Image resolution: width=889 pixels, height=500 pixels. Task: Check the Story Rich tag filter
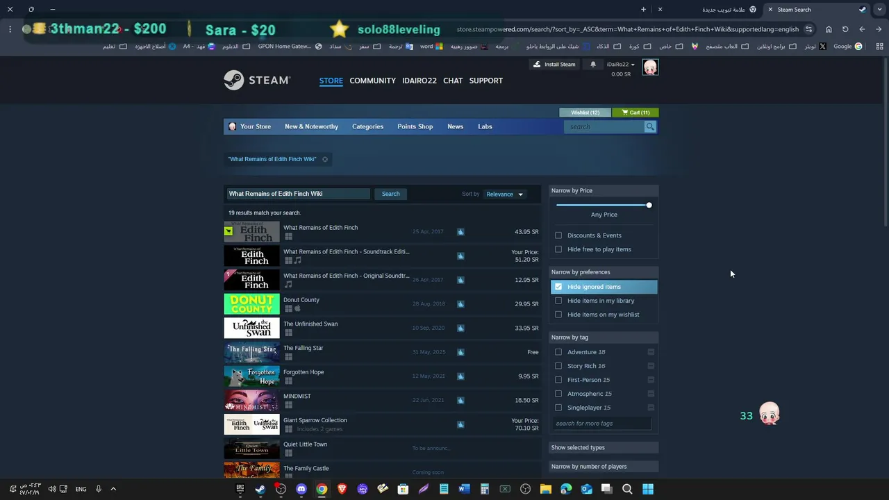point(558,366)
